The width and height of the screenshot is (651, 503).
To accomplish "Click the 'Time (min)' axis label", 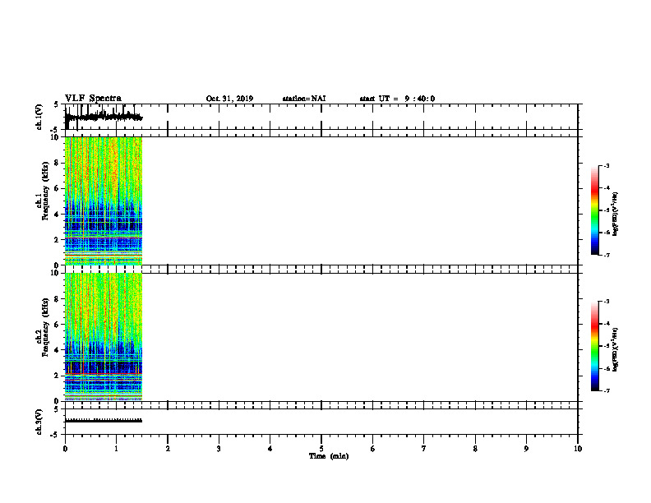I will click(329, 456).
